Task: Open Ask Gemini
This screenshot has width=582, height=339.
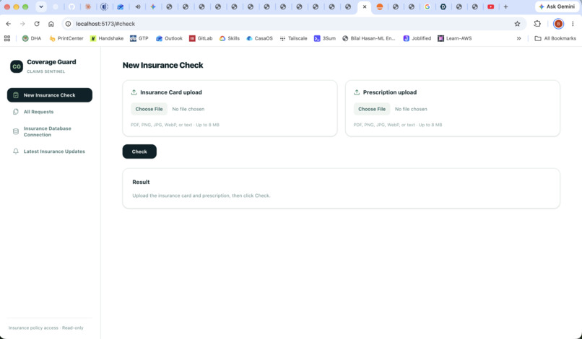Action: [557, 6]
